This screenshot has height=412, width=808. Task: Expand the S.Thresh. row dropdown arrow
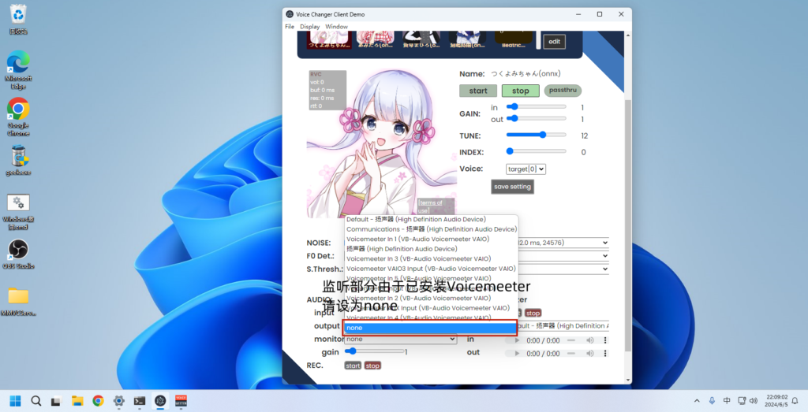click(x=605, y=269)
